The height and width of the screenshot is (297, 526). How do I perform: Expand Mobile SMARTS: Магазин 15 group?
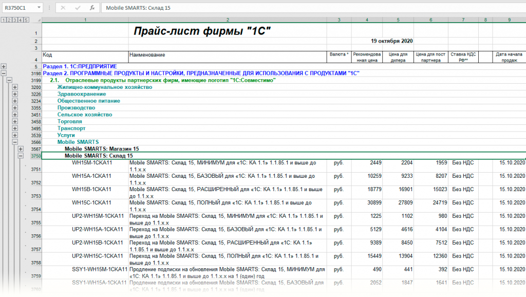click(21, 149)
